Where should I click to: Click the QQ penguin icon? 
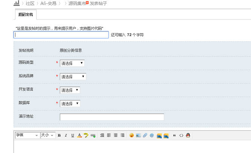[188, 135]
